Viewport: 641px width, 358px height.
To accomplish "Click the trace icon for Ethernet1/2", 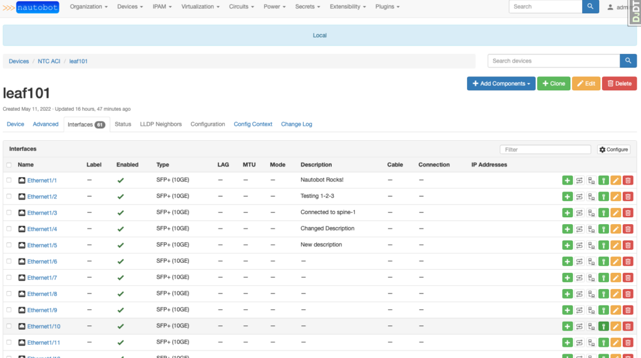I will (579, 197).
